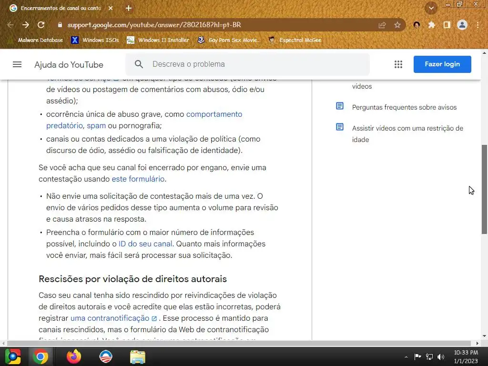Follow the spam link
This screenshot has height=366, width=488.
(x=96, y=126)
